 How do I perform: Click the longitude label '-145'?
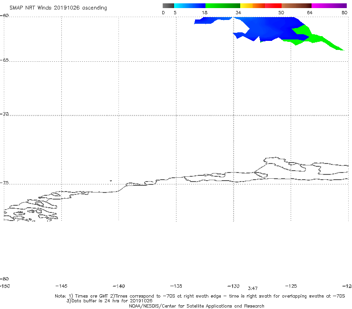click(x=61, y=286)
